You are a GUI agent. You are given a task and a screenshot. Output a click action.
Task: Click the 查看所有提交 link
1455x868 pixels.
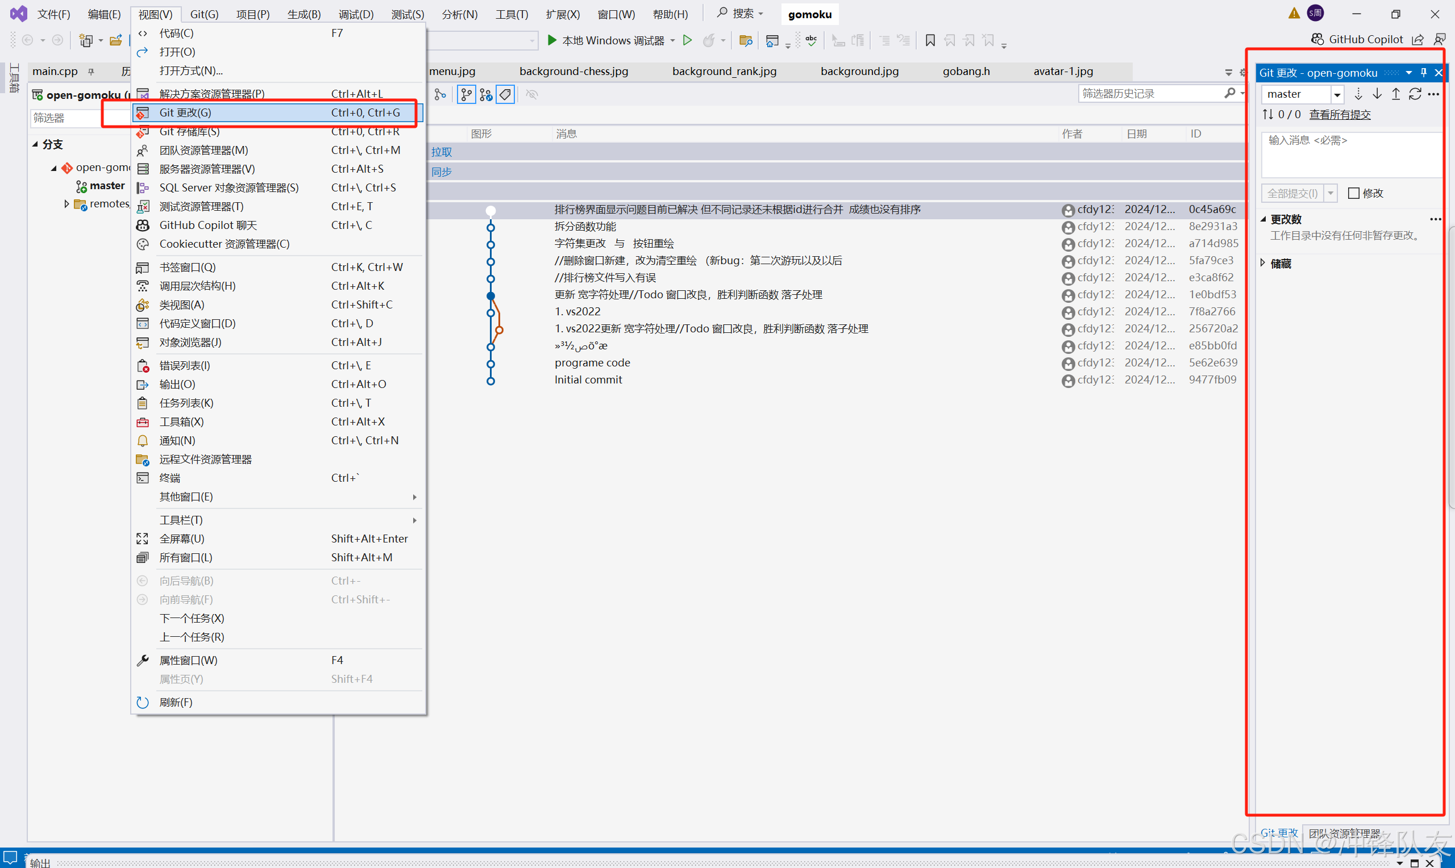coord(1339,114)
